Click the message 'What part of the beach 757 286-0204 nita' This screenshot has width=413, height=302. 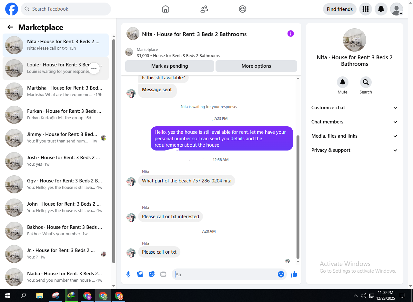pyautogui.click(x=186, y=181)
